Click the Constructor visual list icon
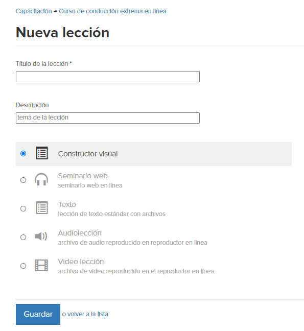The width and height of the screenshot is (304, 331). (42, 153)
